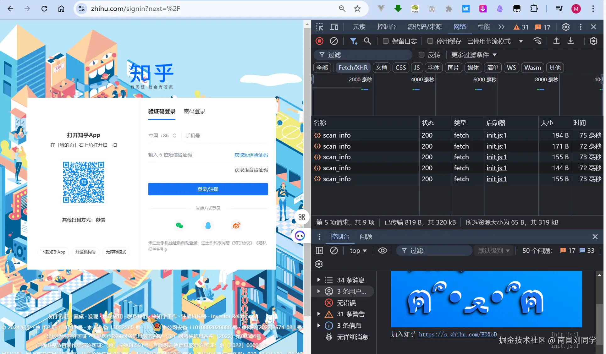606x354 pixels.
Task: Click 获取短信验证码 link
Action: click(251, 155)
